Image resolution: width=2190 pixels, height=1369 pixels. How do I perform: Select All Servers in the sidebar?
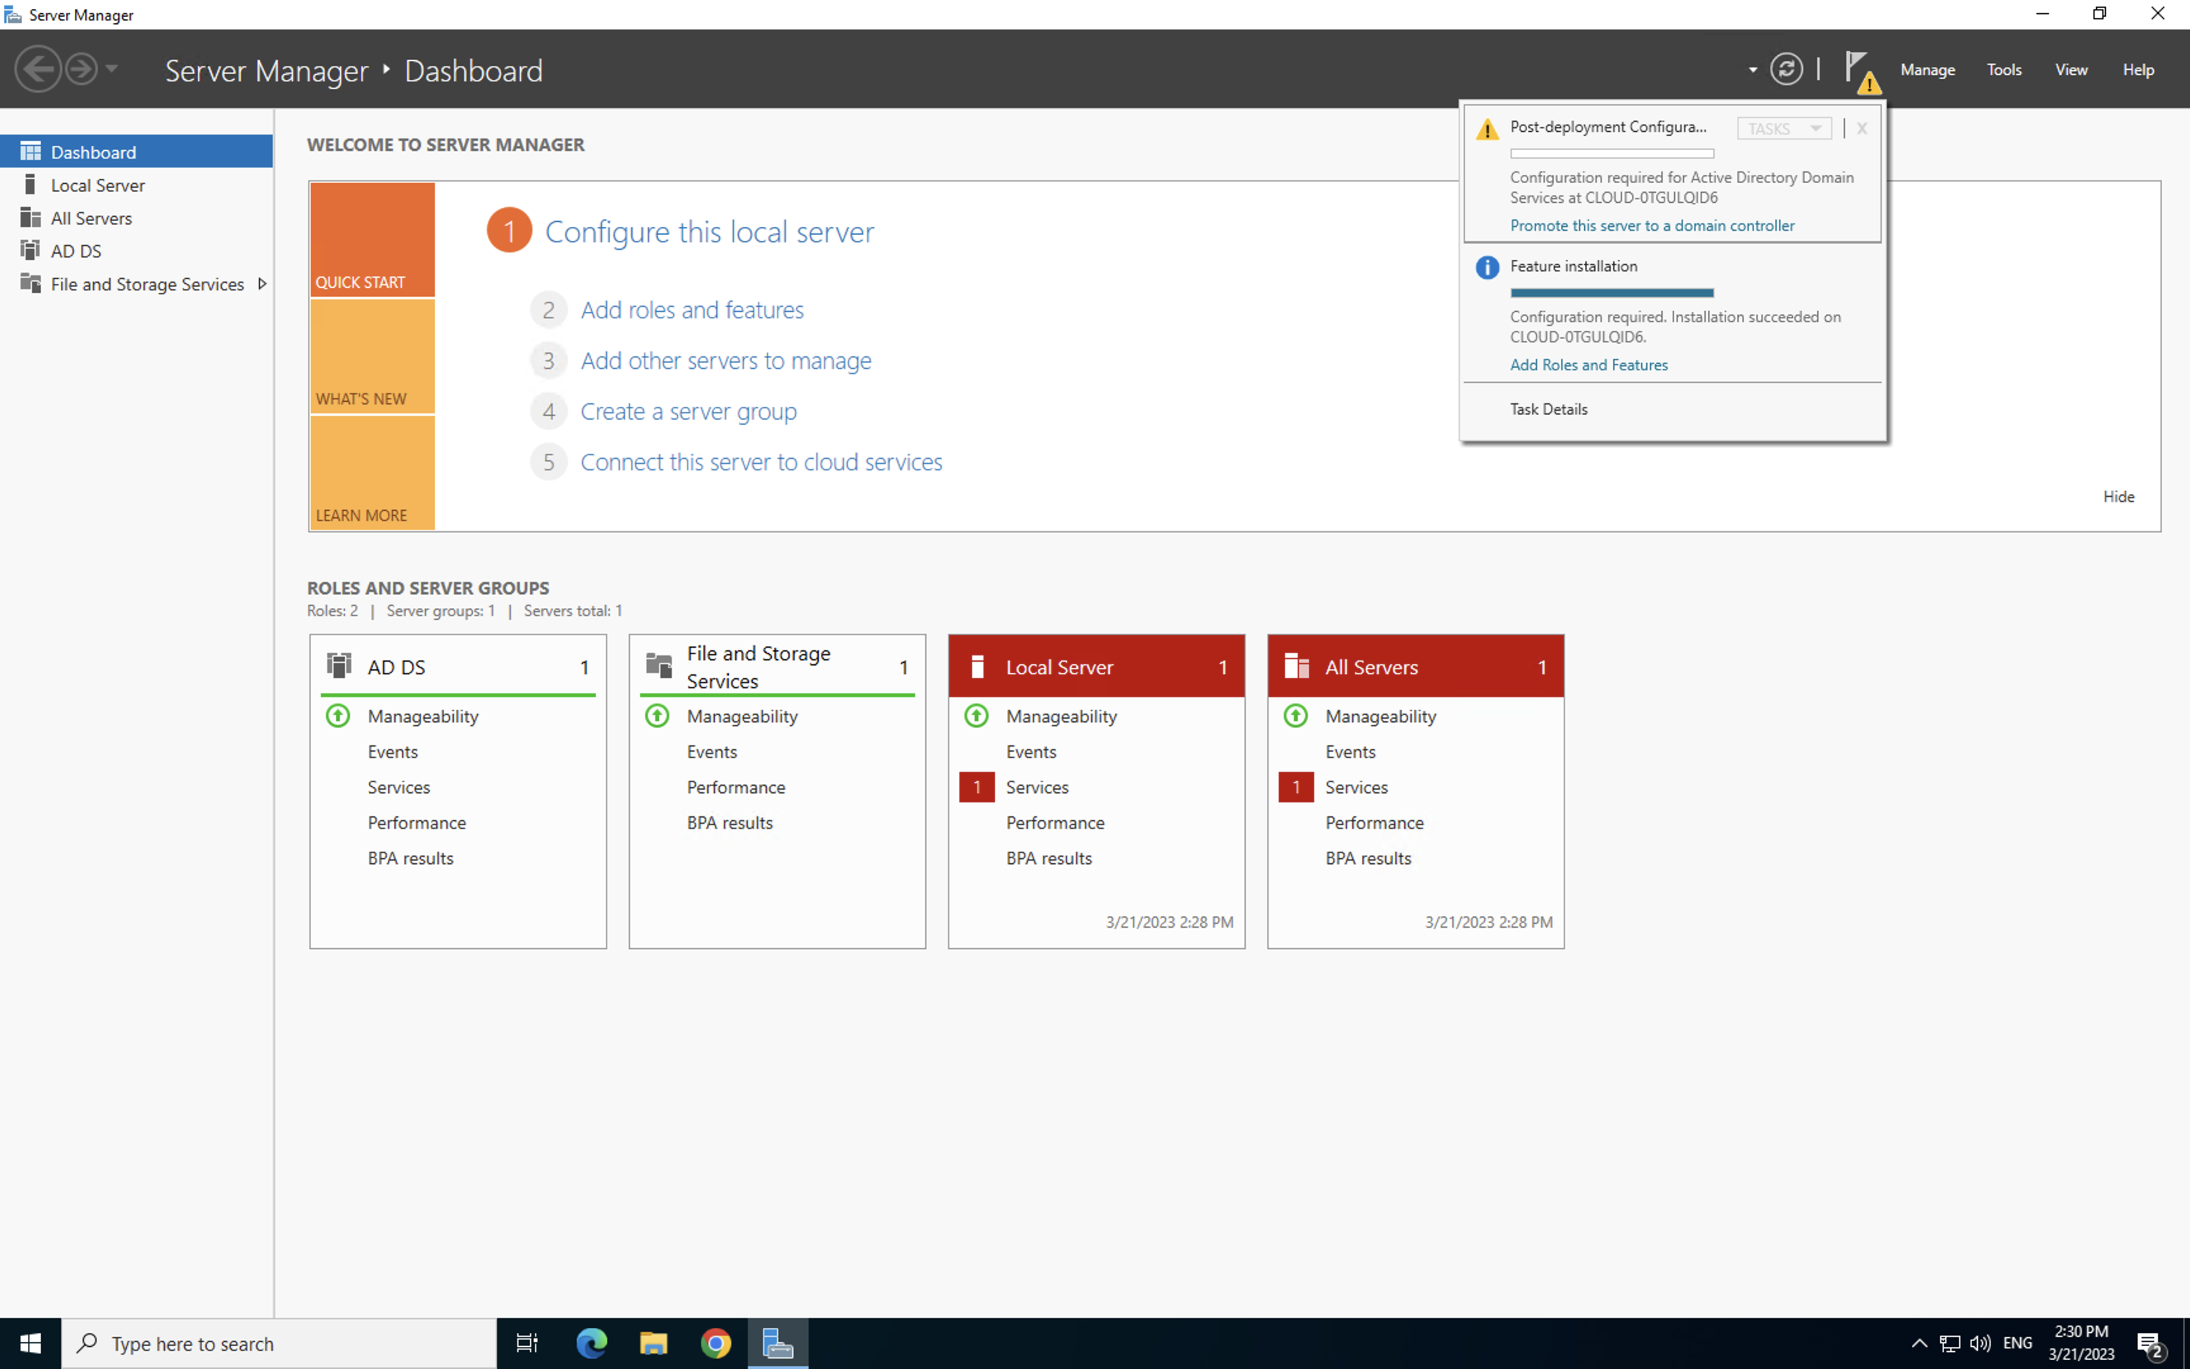point(137,217)
